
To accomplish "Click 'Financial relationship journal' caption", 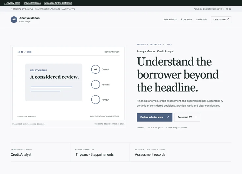I will click(28, 124).
